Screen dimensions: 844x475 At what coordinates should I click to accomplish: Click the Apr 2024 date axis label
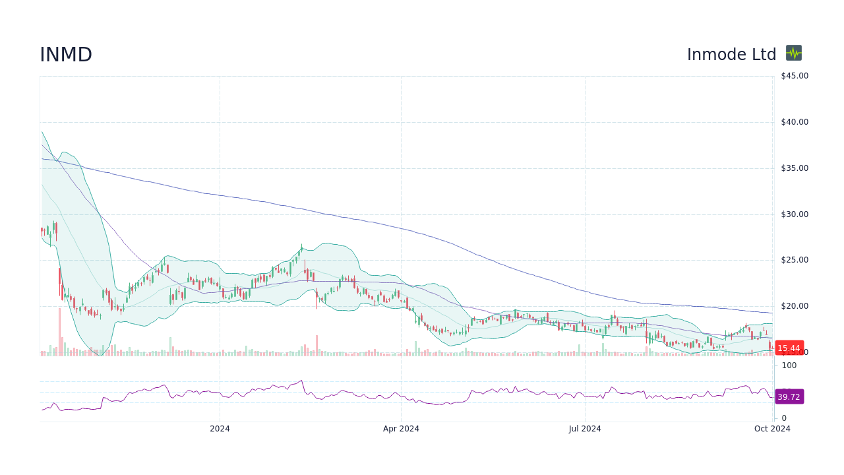tap(401, 429)
